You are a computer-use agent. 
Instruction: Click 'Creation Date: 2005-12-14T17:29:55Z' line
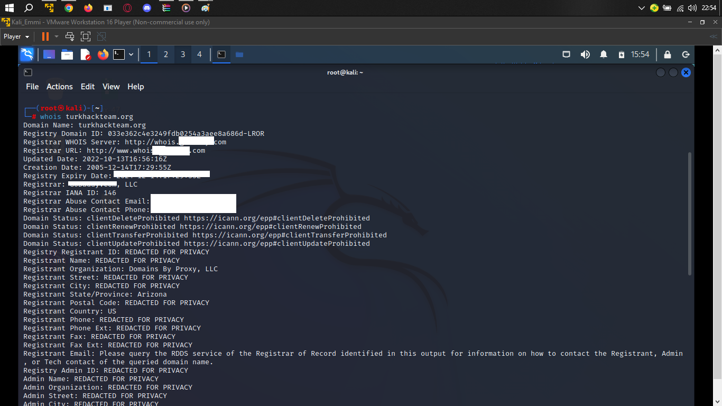pos(97,168)
